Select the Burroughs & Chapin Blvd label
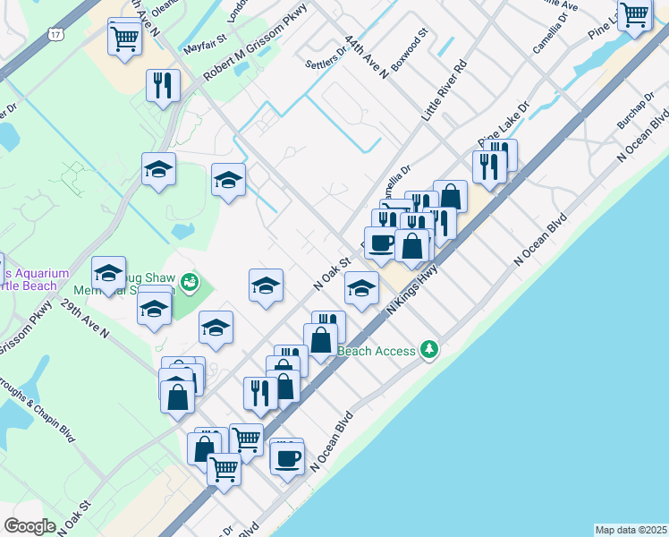 (38, 409)
